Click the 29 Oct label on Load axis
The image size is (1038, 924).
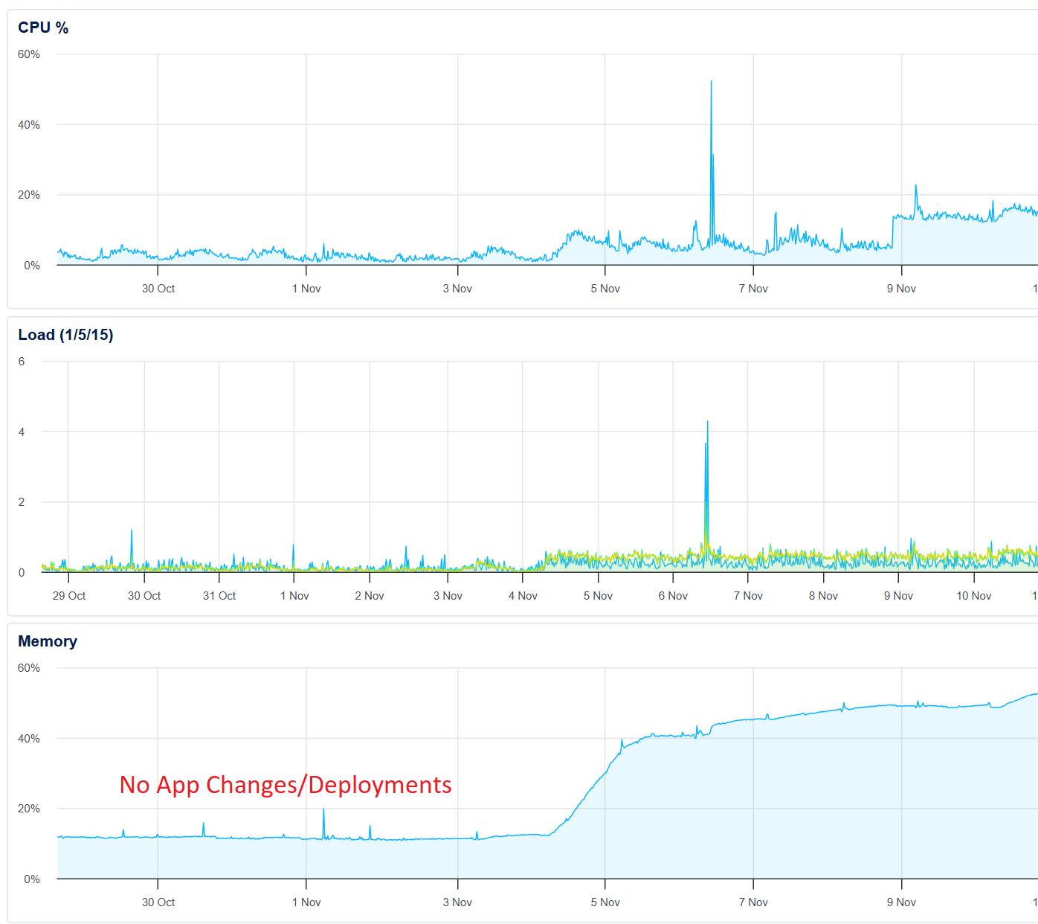pos(69,596)
